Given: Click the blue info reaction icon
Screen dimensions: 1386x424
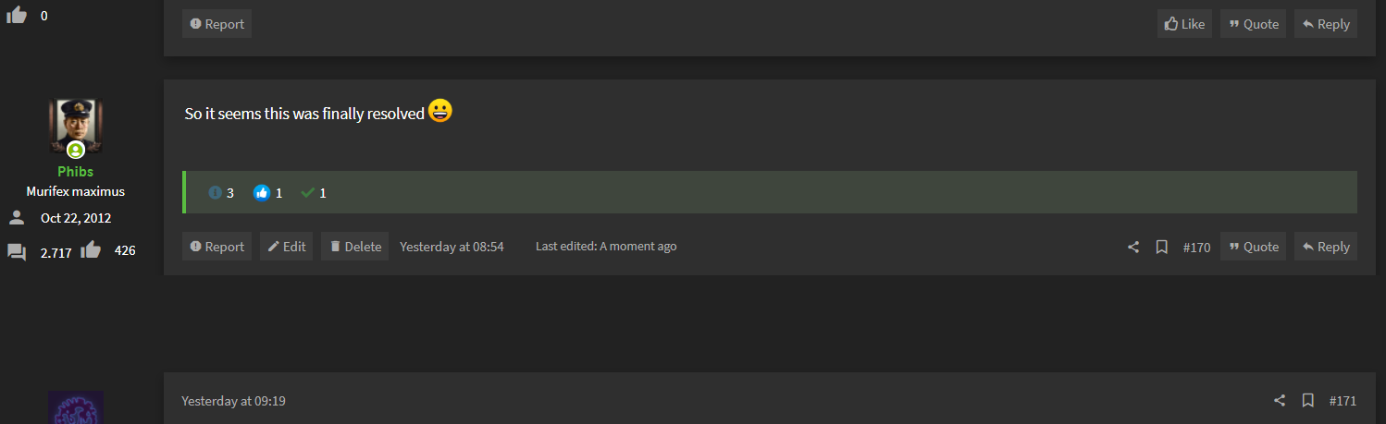Looking at the screenshot, I should [x=216, y=193].
